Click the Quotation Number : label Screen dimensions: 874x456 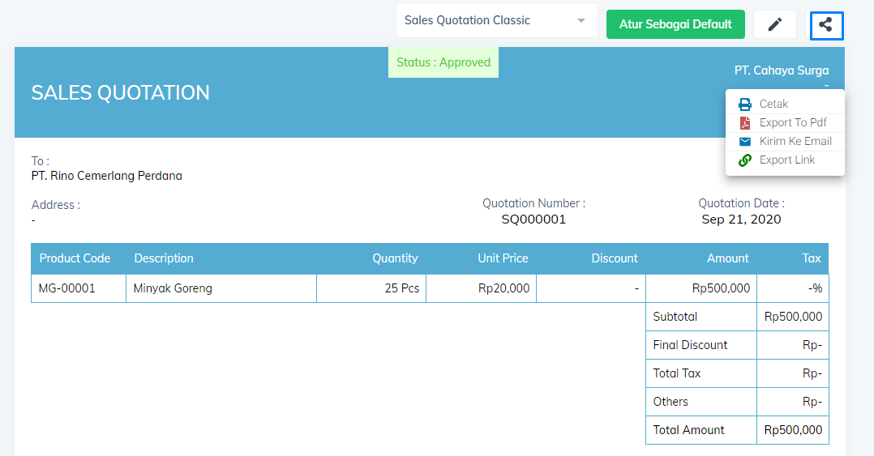click(x=534, y=203)
